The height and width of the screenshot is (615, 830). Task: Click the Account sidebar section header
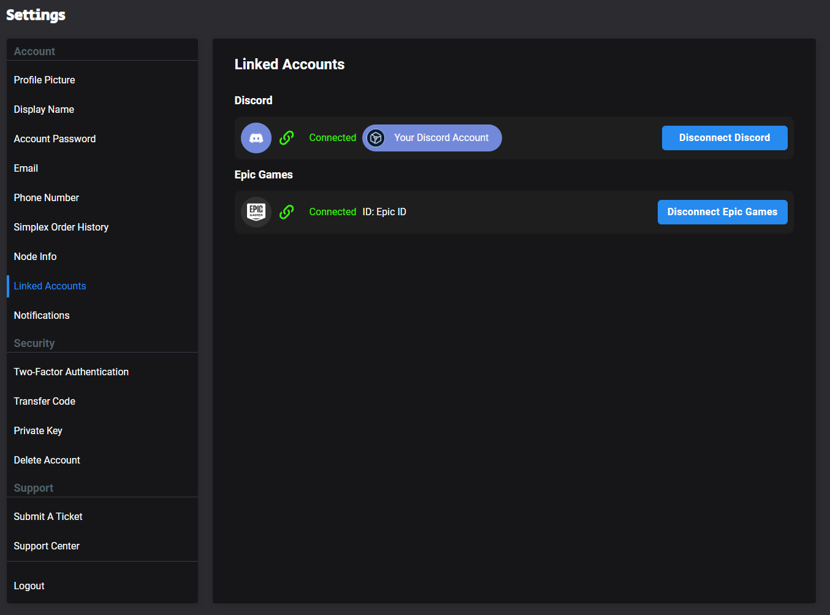tap(34, 52)
